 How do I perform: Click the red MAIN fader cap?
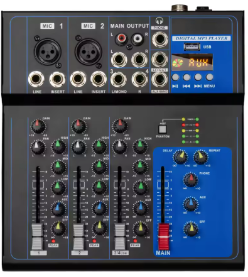(x=163, y=237)
